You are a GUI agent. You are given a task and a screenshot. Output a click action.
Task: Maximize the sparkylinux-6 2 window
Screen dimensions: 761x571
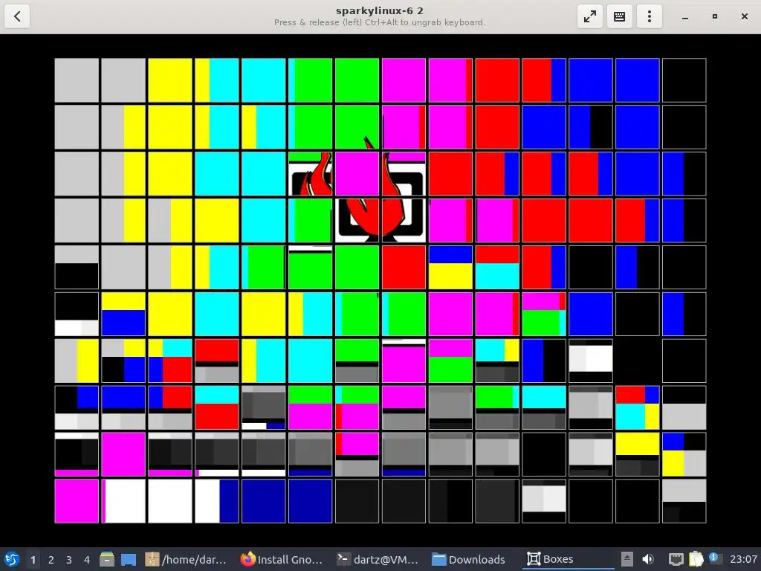tap(714, 16)
